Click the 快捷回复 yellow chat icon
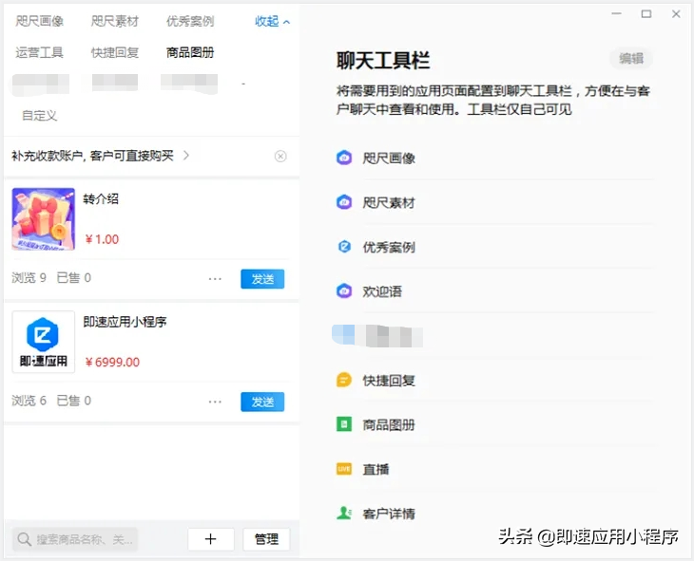This screenshot has width=694, height=561. click(x=344, y=381)
